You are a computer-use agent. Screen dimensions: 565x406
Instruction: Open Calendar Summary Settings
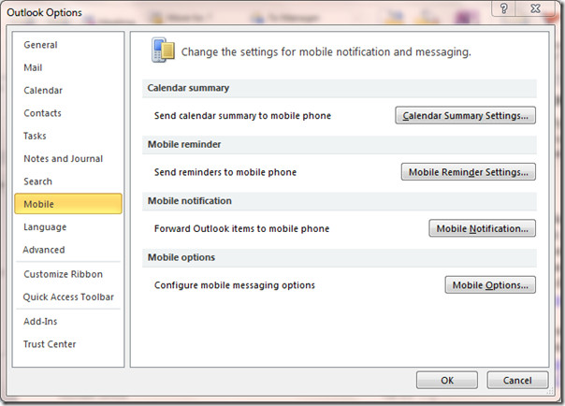(x=465, y=115)
